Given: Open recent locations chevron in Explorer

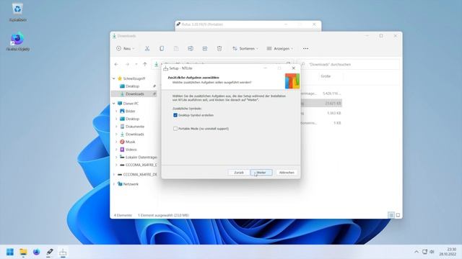Looking at the screenshot, I should [x=136, y=64].
